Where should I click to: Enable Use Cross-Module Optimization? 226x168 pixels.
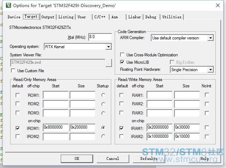122,55
